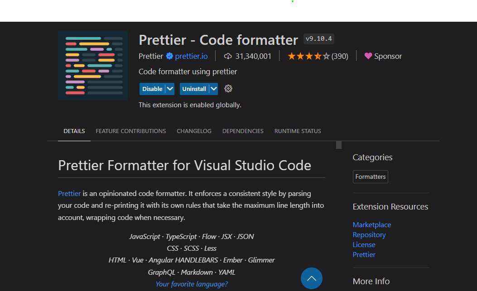Open the Feature Contributions tab
The width and height of the screenshot is (477, 291).
pyautogui.click(x=131, y=131)
